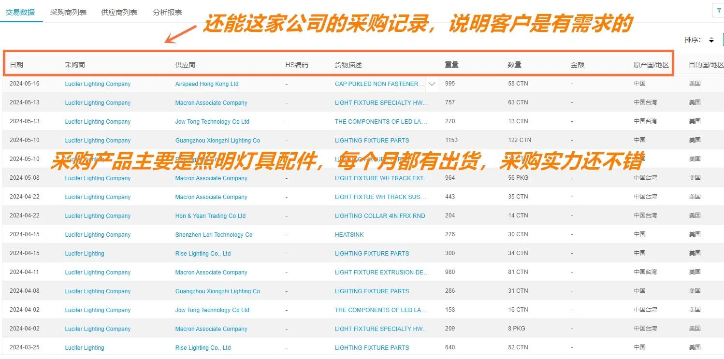Open the funnel filter button
The width and height of the screenshot is (724, 359).
click(x=719, y=10)
